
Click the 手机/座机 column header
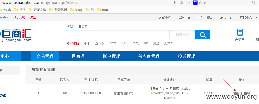point(91,80)
